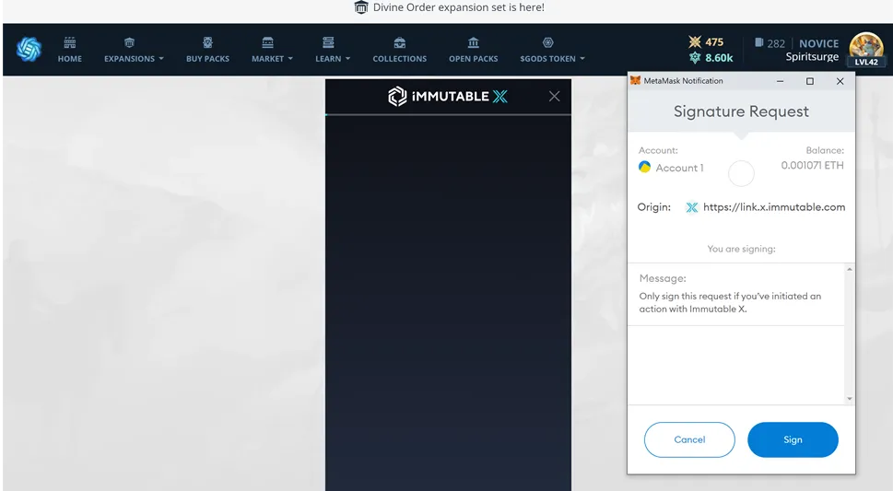The image size is (893, 491).
Task: Open the COLLECTIONS menu item
Action: tap(400, 59)
